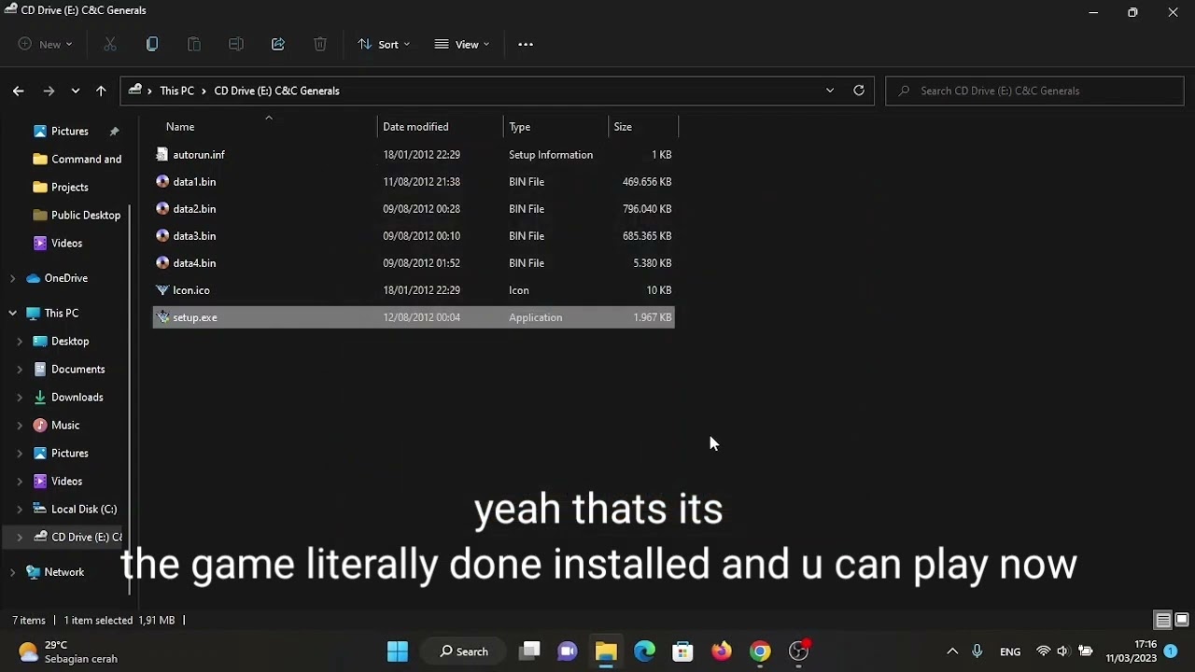Open Windows Start menu
1195x672 pixels.
click(398, 651)
